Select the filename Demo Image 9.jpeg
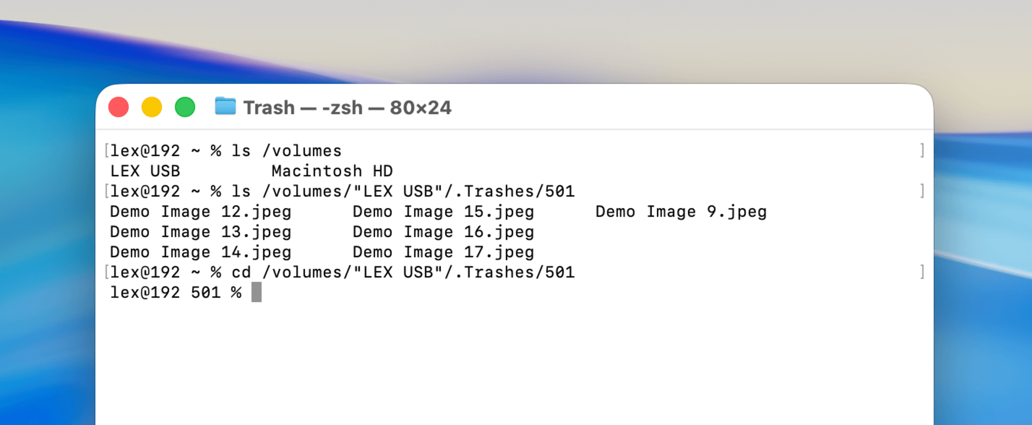The width and height of the screenshot is (1032, 425). [681, 212]
